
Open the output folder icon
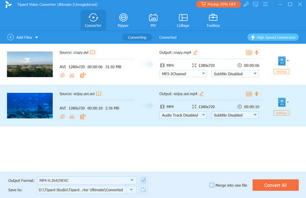[x=143, y=190]
